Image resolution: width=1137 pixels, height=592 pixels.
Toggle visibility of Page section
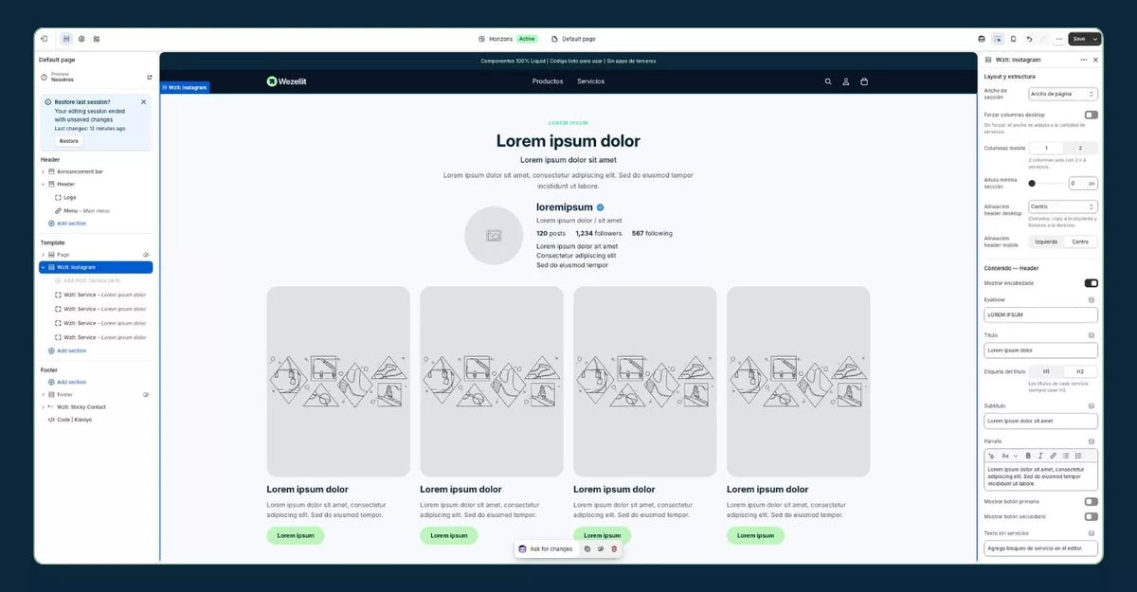click(146, 255)
